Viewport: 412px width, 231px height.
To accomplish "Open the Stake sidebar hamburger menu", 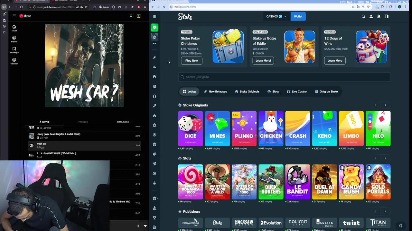I will pyautogui.click(x=154, y=16).
